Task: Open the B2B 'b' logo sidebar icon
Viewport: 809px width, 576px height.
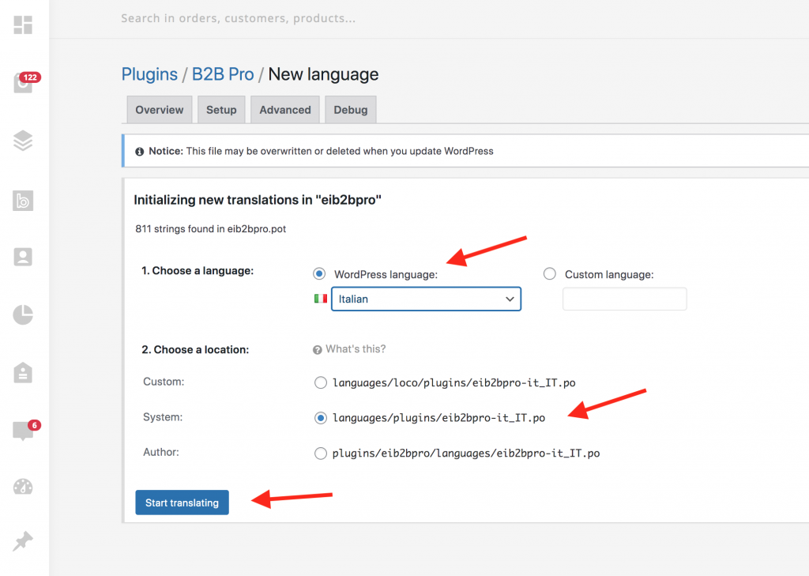Action: pos(23,200)
